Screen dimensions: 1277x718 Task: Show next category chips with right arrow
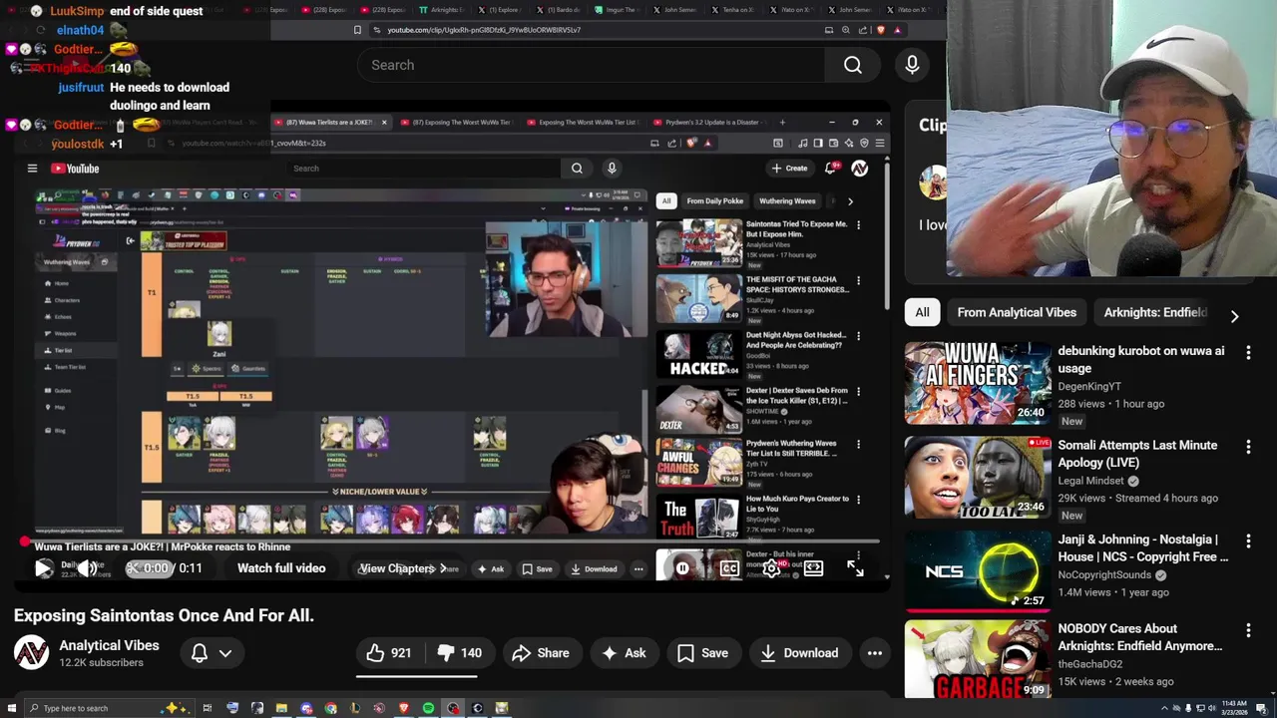click(x=1234, y=315)
